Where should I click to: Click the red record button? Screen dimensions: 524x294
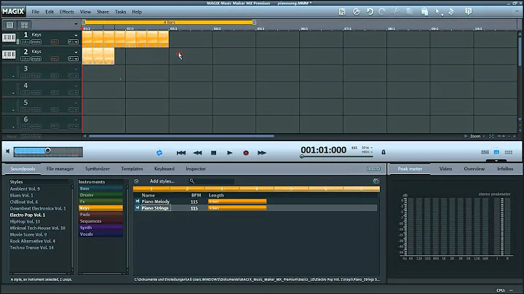246,153
